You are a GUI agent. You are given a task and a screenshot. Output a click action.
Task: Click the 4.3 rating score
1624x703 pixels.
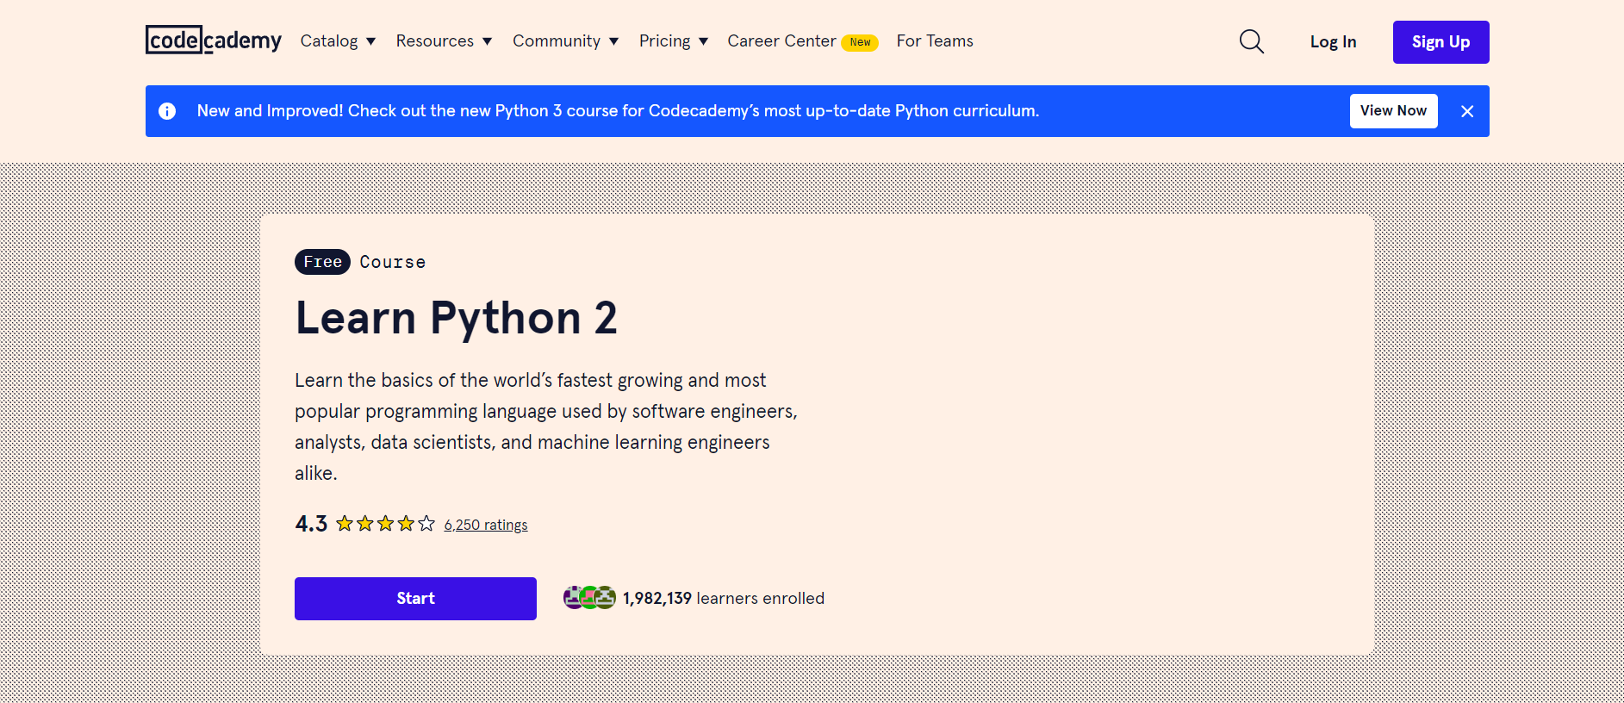click(x=311, y=524)
